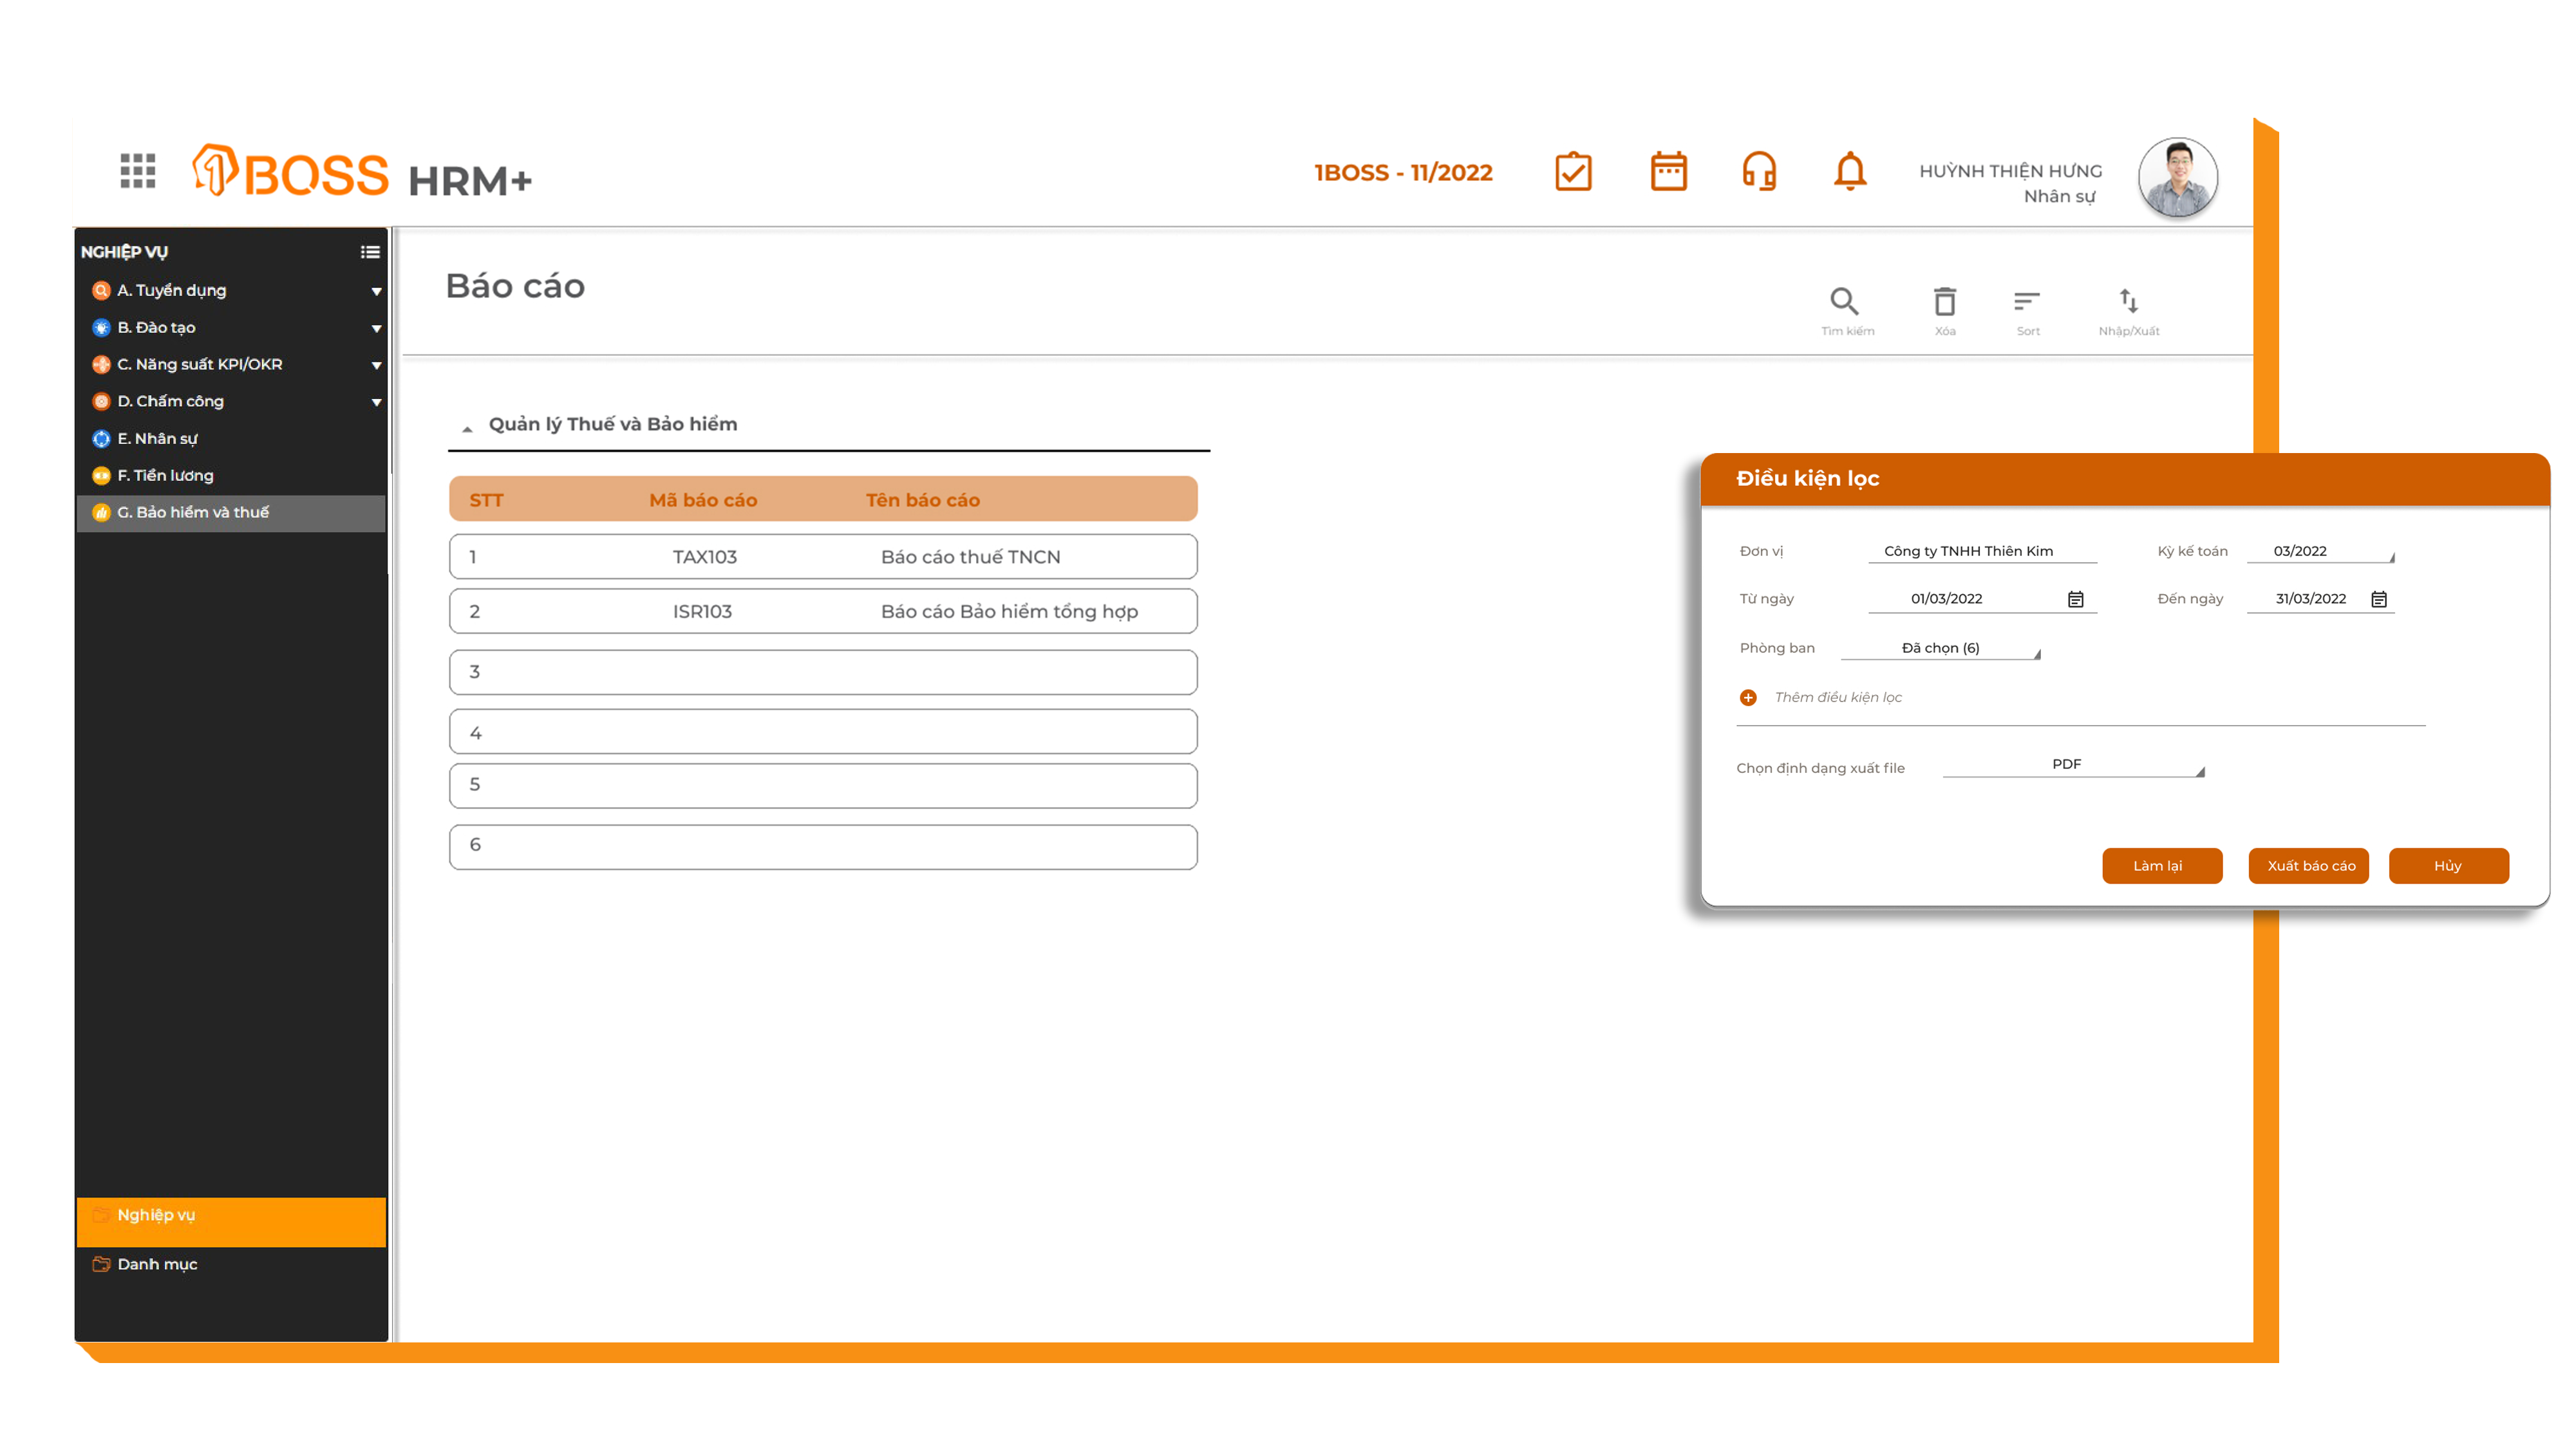Collapse the Quản lý Thuế và Bảo hiểm section

tap(467, 428)
